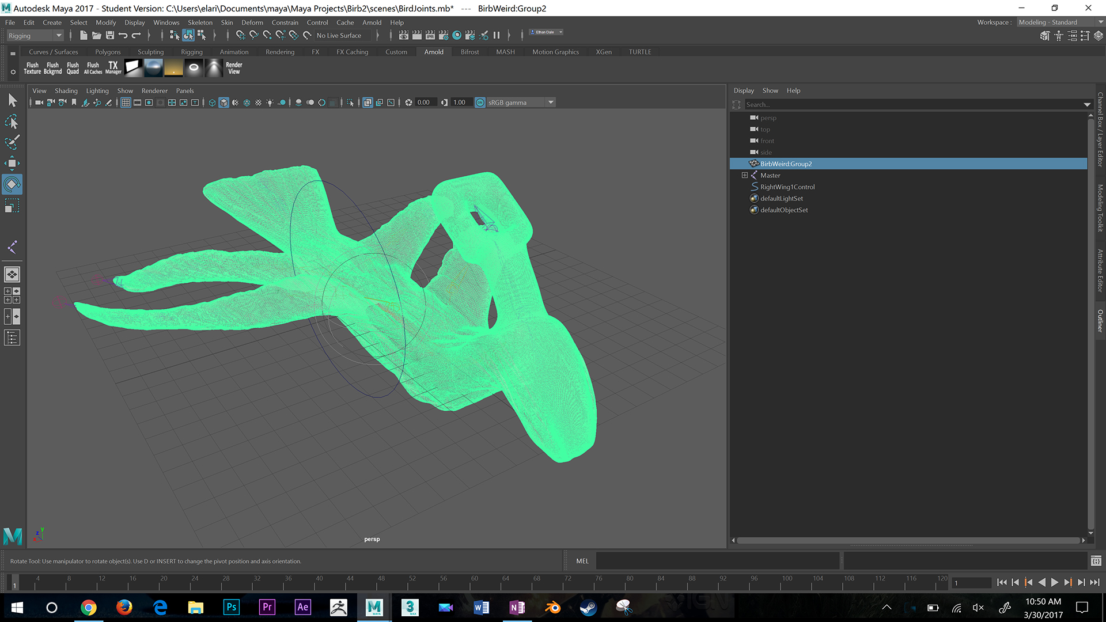Activate the Move tool
The height and width of the screenshot is (622, 1106).
point(12,163)
